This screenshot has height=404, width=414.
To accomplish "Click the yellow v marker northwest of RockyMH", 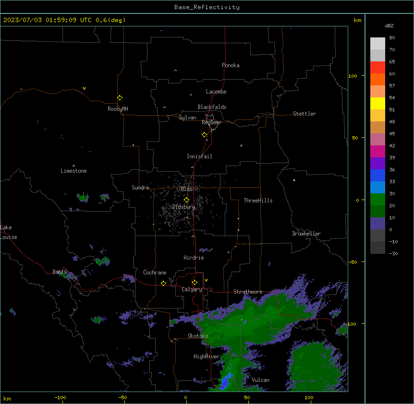I will point(84,88).
